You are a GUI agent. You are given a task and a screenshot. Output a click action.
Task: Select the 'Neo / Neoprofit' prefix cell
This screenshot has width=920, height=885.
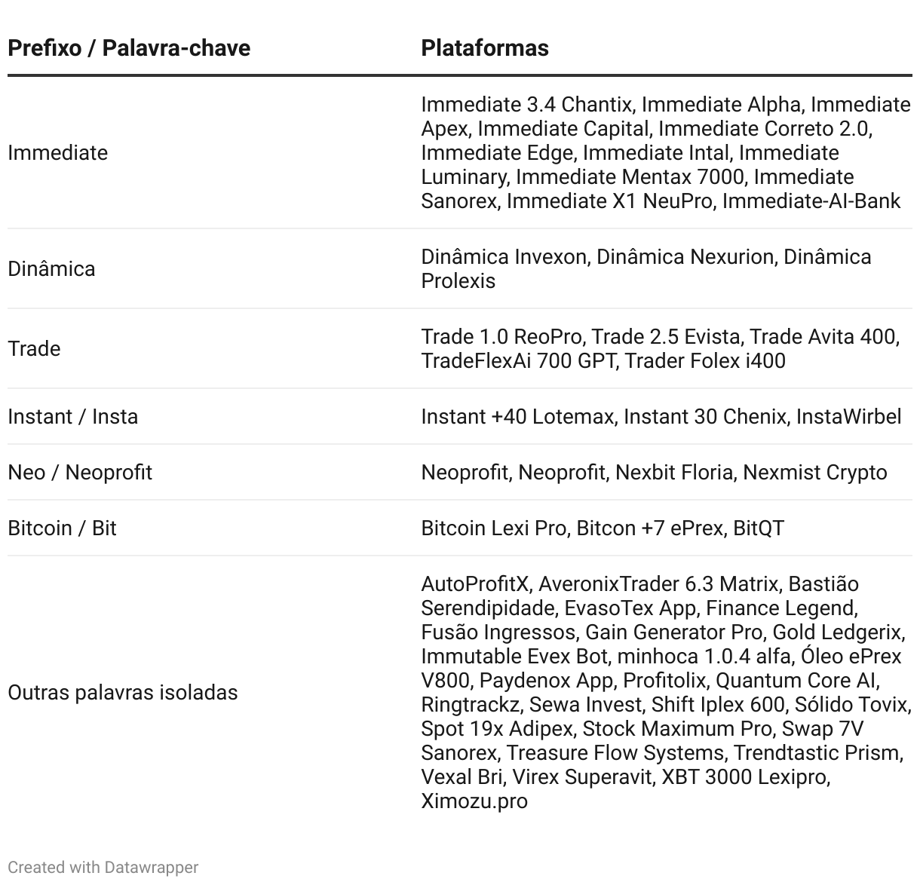[x=80, y=473]
